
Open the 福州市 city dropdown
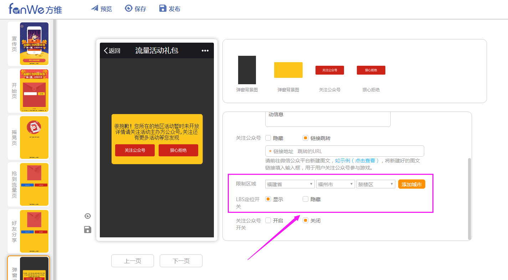335,184
